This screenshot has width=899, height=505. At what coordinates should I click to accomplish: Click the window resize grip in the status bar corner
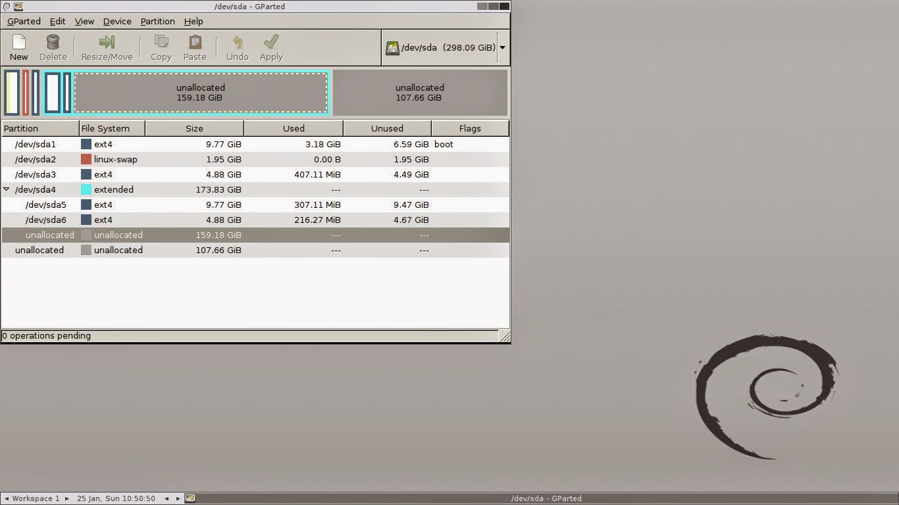coord(505,336)
